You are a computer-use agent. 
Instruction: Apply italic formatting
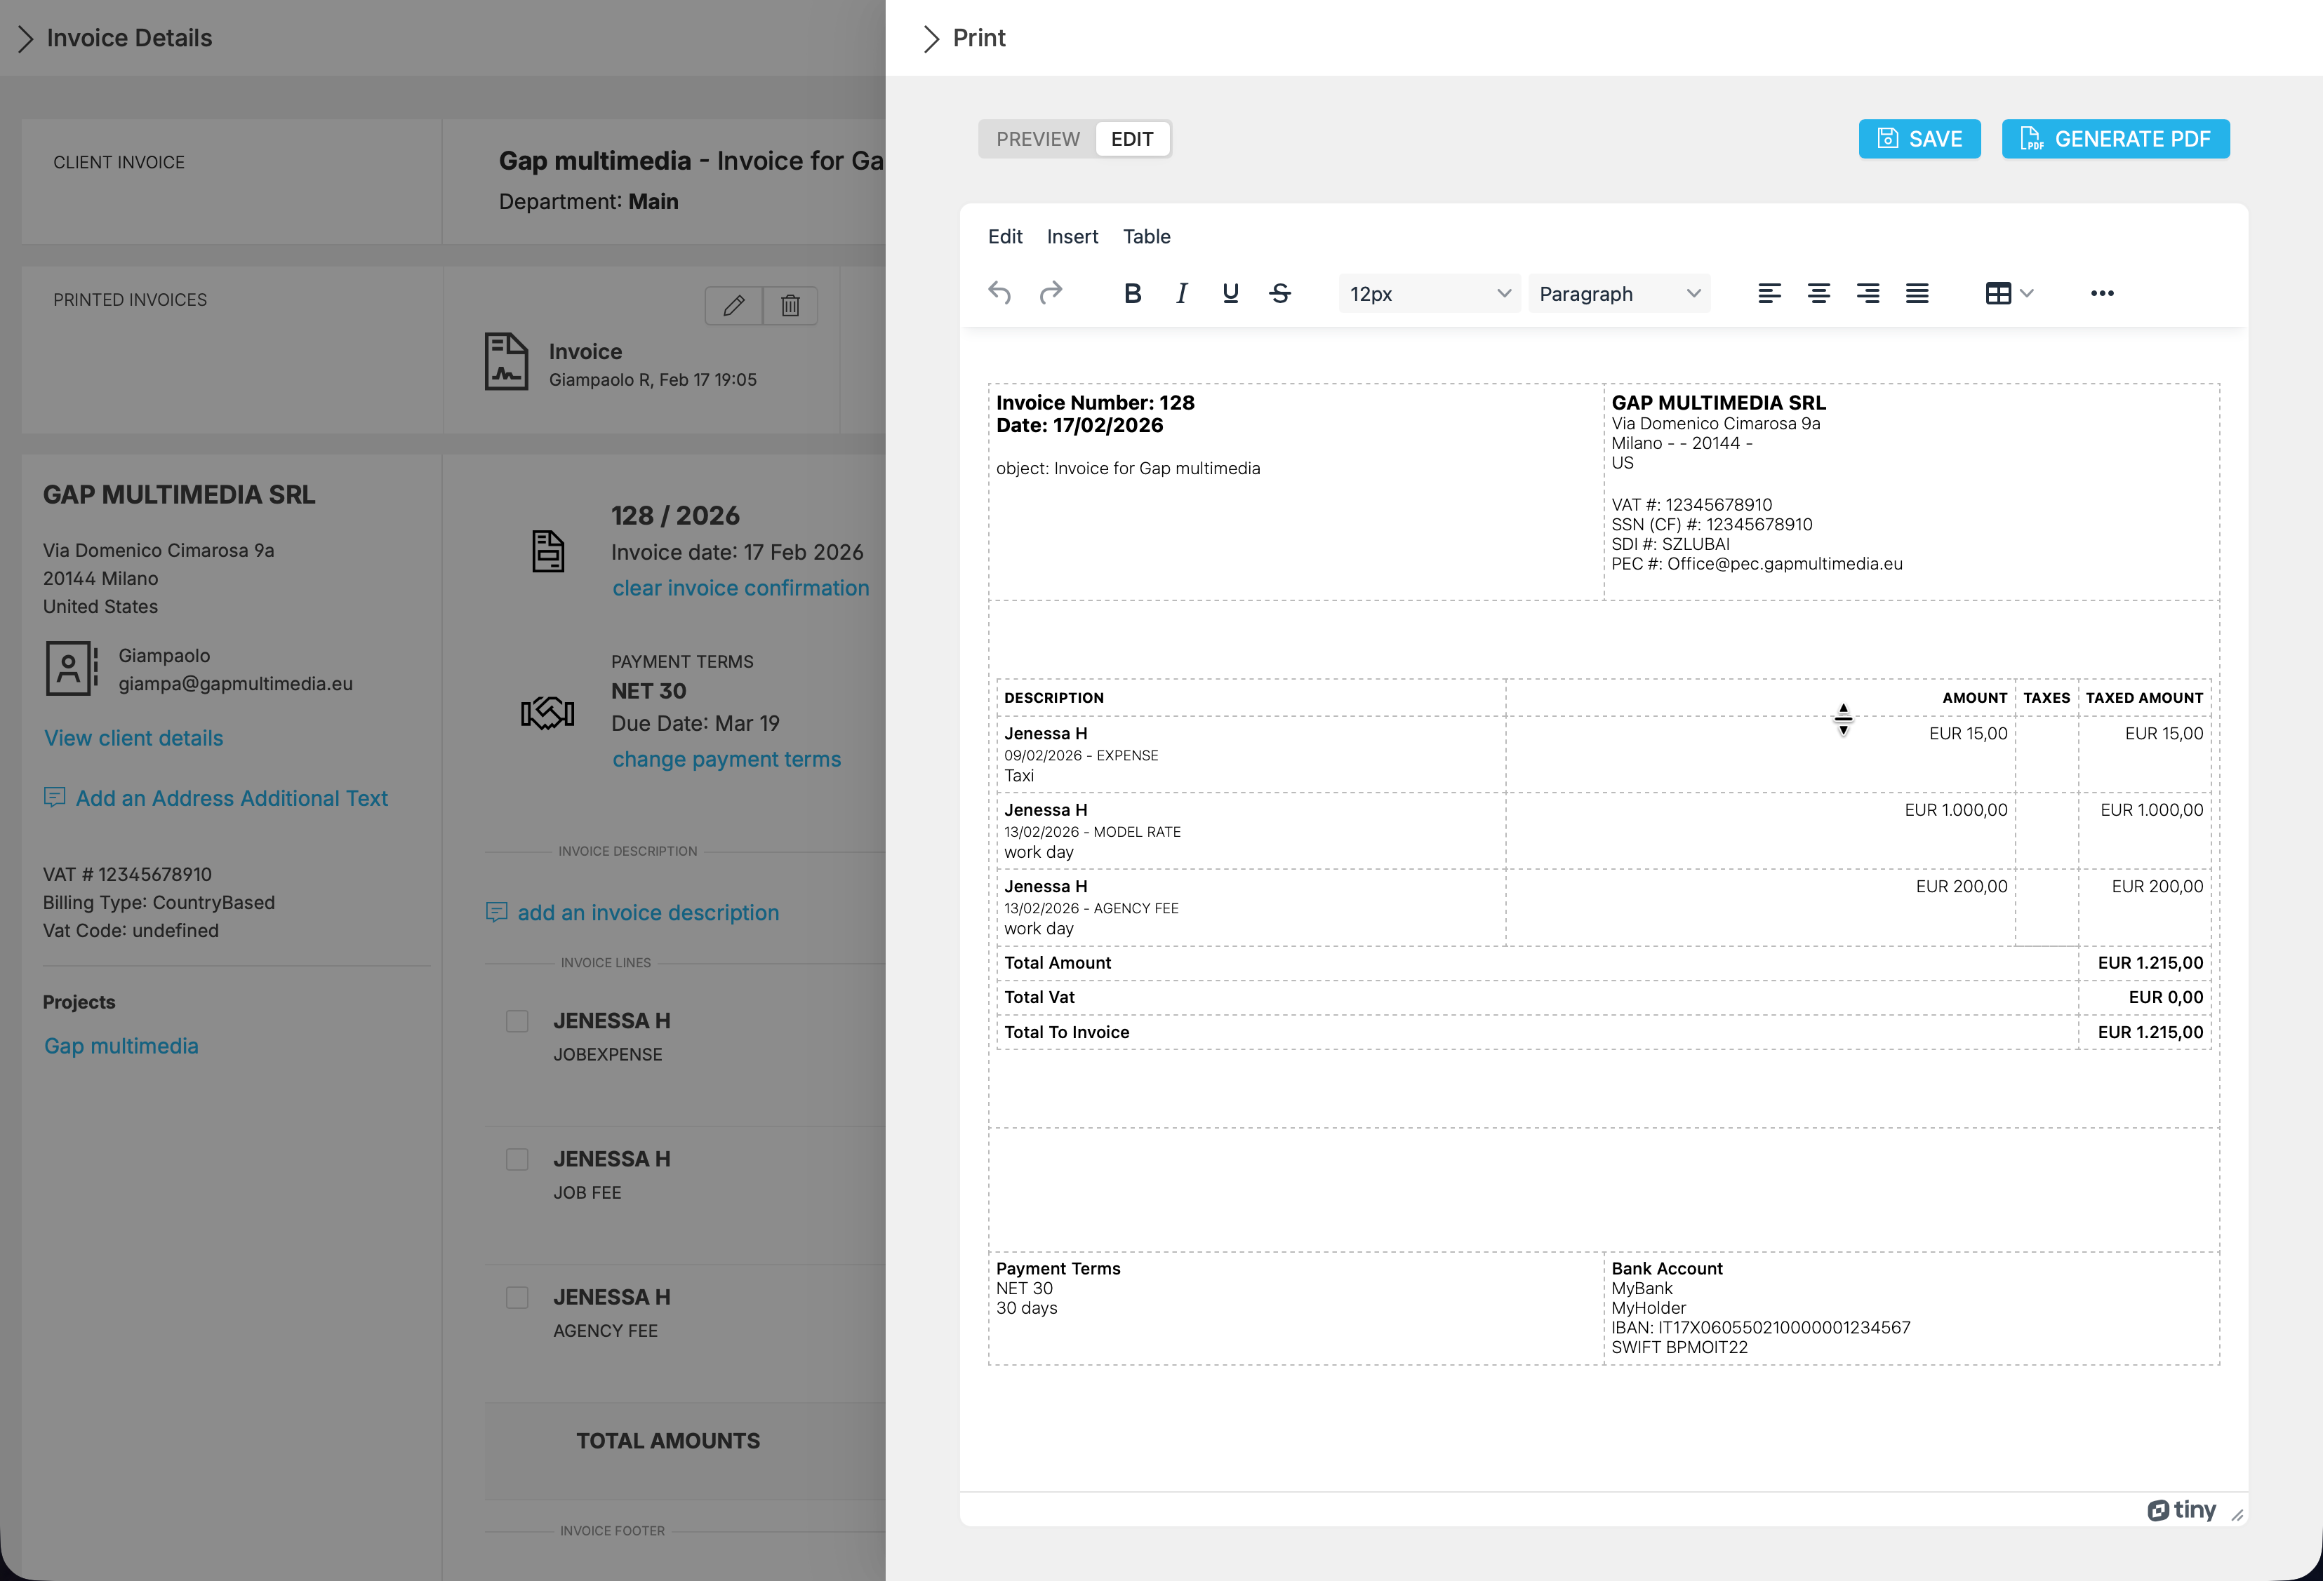1180,292
